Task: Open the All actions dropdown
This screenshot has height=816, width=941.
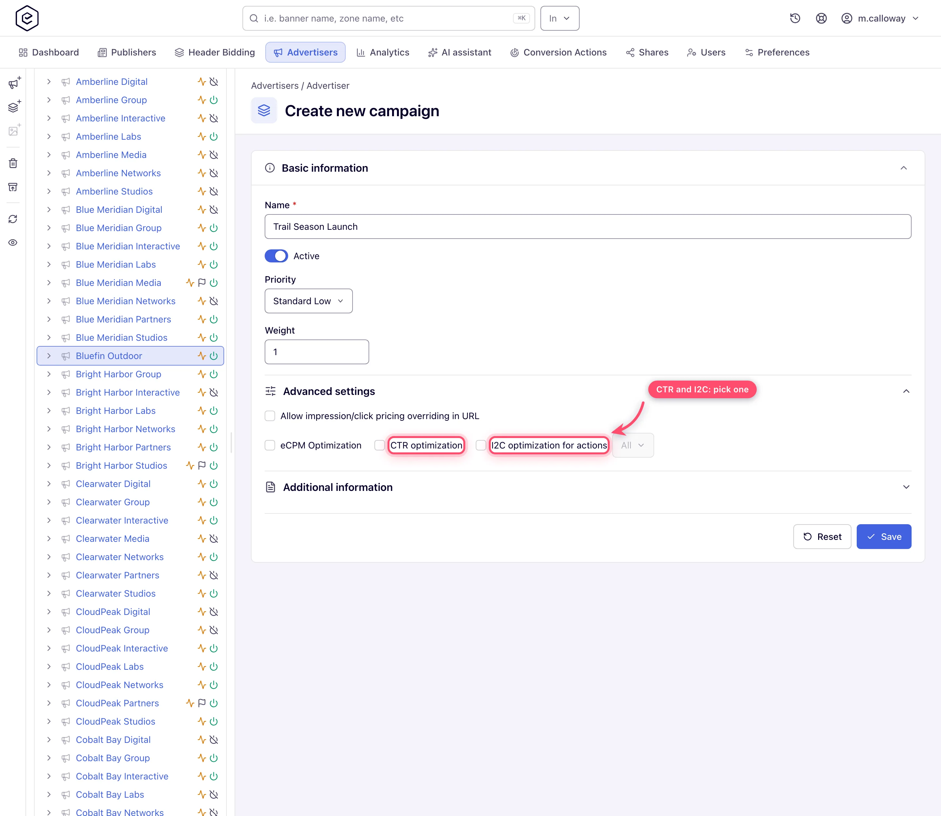Action: tap(633, 445)
